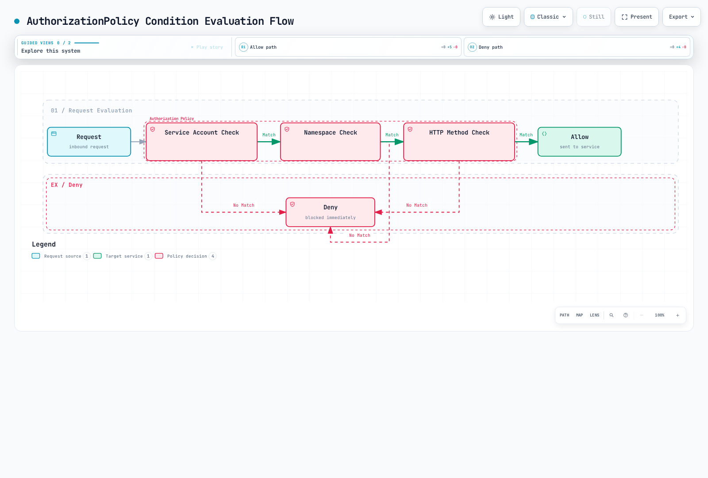Image resolution: width=708 pixels, height=478 pixels.
Task: Click the expand icon in Present button
Action: [625, 17]
